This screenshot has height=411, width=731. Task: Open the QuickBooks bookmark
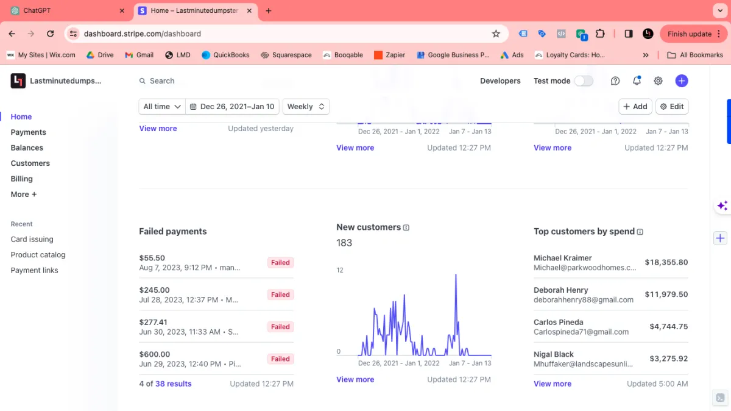225,55
